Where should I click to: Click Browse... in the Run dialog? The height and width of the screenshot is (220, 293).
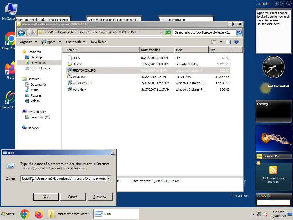[100, 197]
